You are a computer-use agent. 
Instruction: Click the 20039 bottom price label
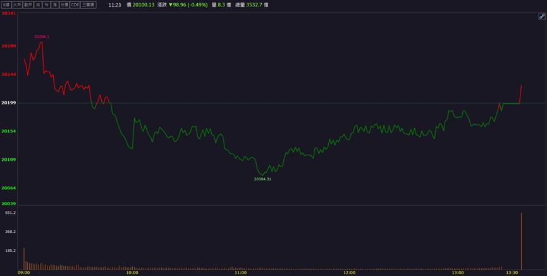8,203
